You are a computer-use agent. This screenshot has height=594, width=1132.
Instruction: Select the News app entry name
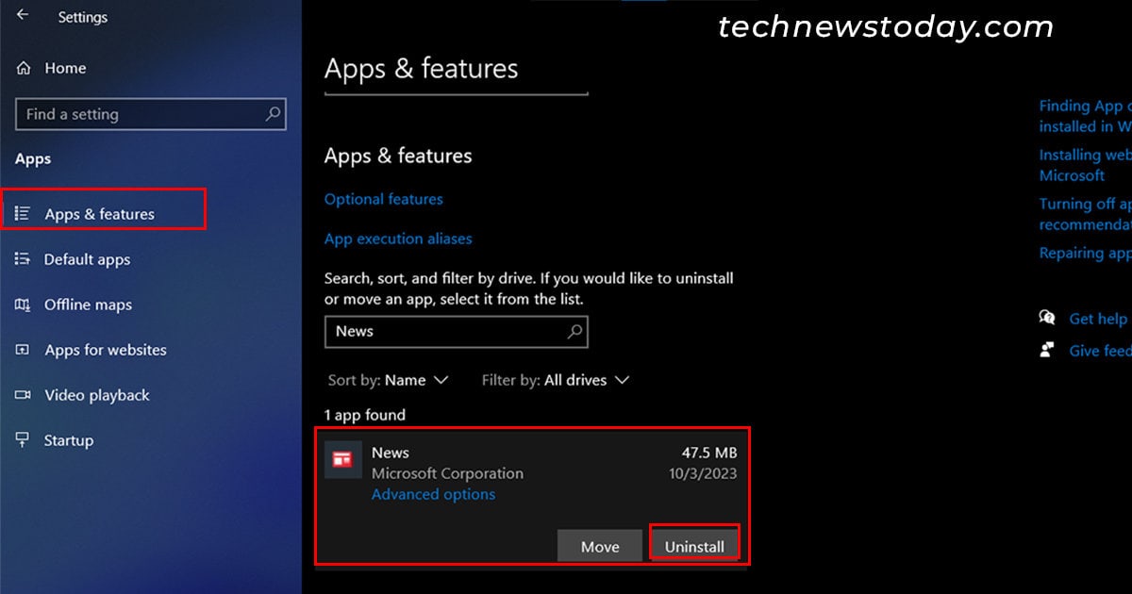390,453
